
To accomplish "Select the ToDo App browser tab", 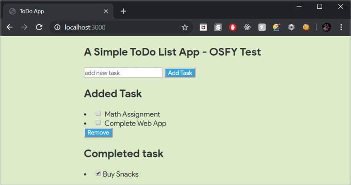I will click(x=56, y=11).
